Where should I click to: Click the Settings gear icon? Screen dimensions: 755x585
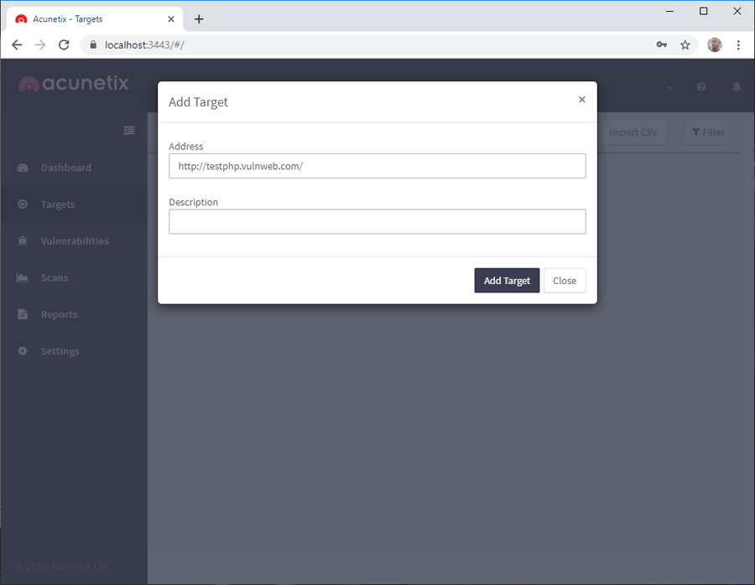23,350
